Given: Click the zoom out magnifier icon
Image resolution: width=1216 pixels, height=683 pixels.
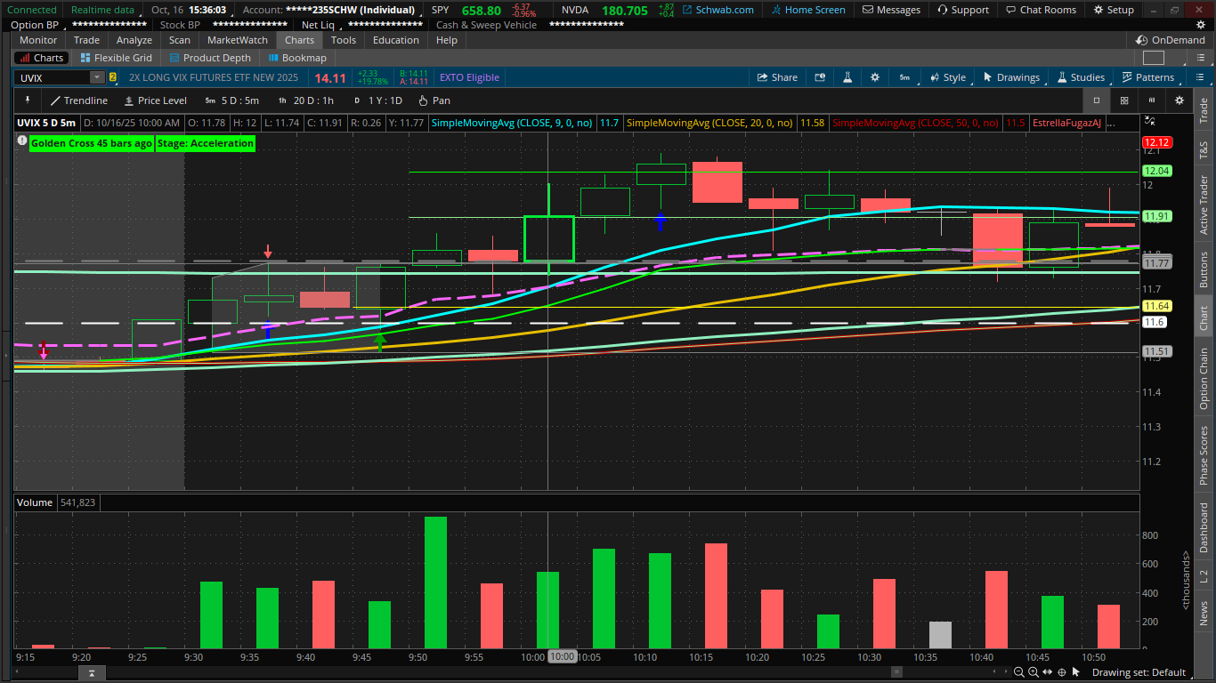Looking at the screenshot, I should pos(1018,672).
